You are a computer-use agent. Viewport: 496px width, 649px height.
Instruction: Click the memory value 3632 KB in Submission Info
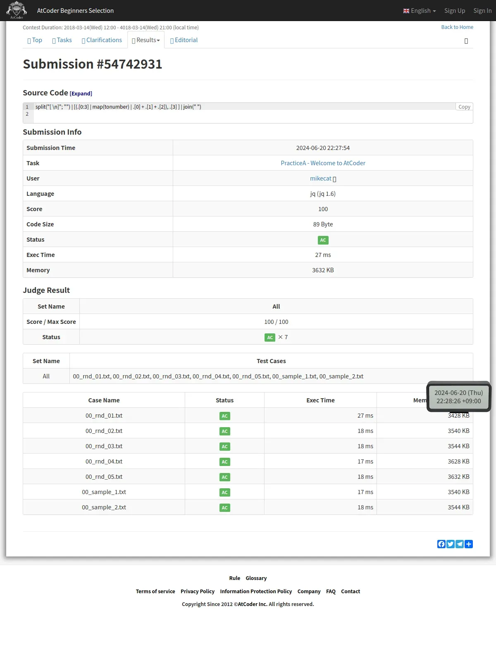point(323,270)
